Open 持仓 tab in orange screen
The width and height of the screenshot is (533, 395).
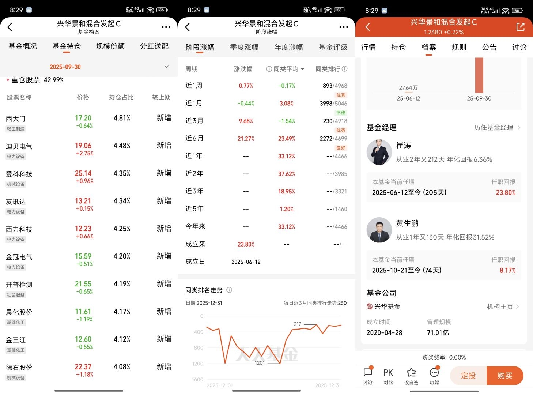[398, 47]
